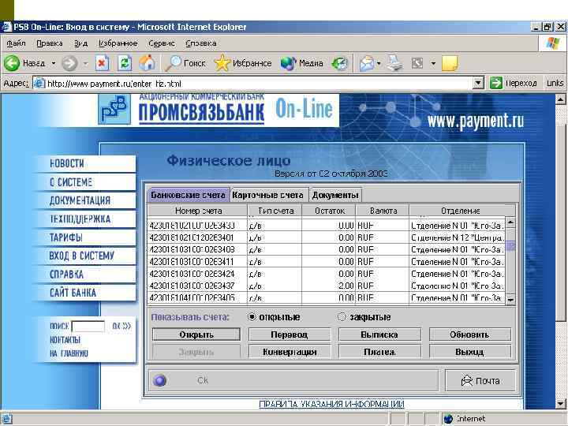
Task: Open the НОВОСТИ sidebar link
Action: 67,164
